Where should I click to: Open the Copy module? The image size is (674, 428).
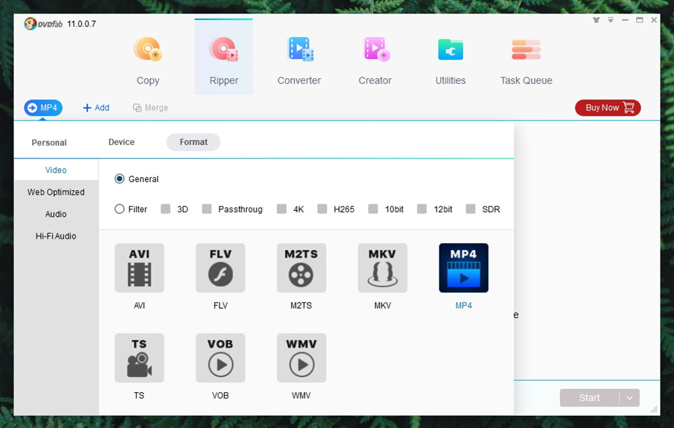coord(148,60)
